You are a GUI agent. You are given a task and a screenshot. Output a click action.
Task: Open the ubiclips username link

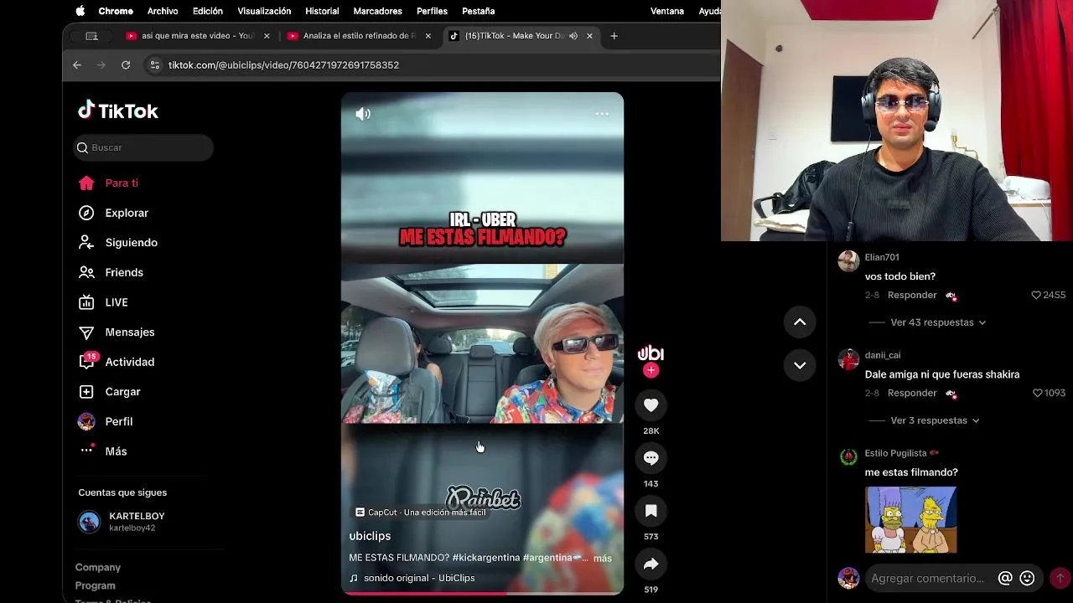click(370, 536)
